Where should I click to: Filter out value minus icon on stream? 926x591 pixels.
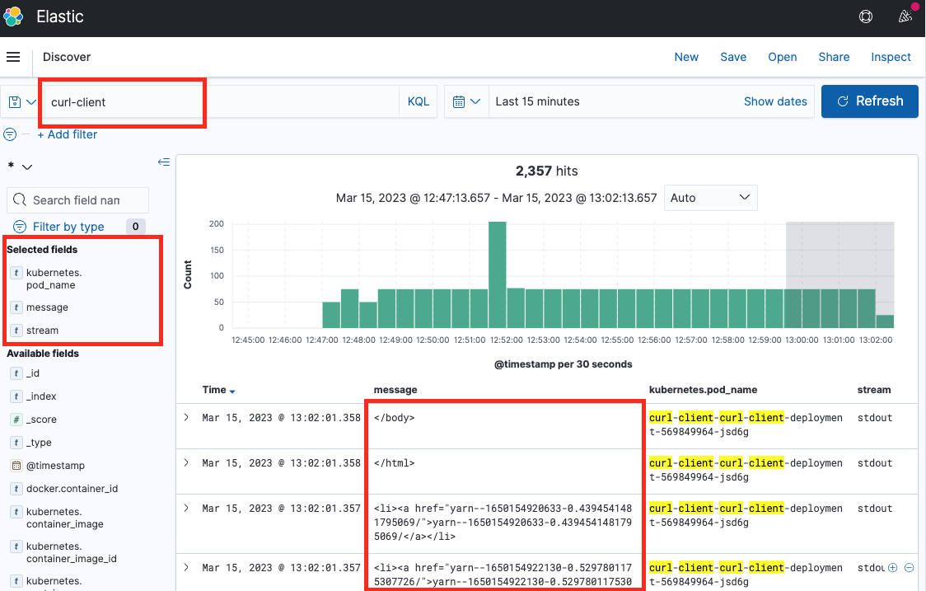point(910,567)
